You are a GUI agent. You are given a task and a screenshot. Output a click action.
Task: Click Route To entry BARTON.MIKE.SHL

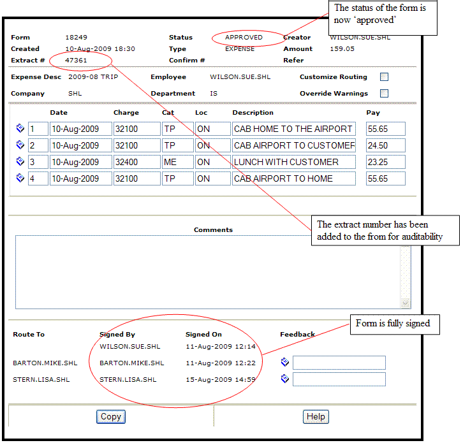[45, 363]
